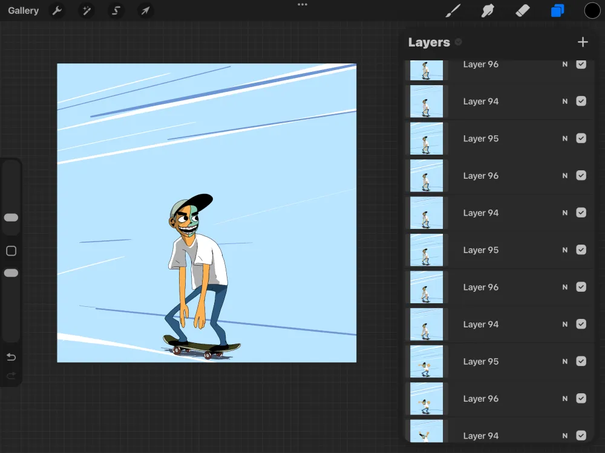Open blend mode N of uppermost Layer 95
This screenshot has height=453, width=605.
565,139
